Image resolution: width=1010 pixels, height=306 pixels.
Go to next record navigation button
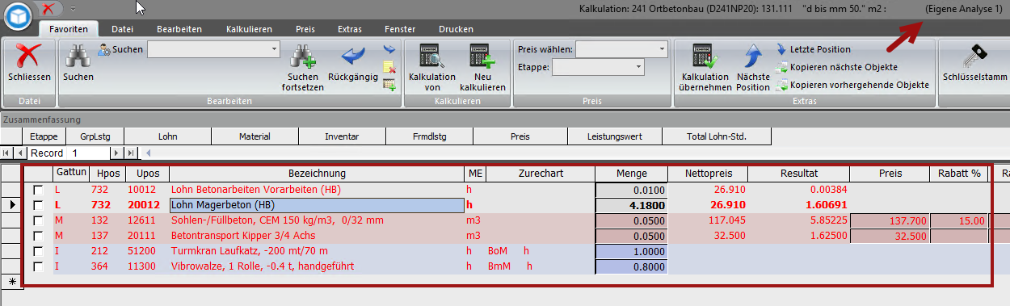tap(116, 153)
